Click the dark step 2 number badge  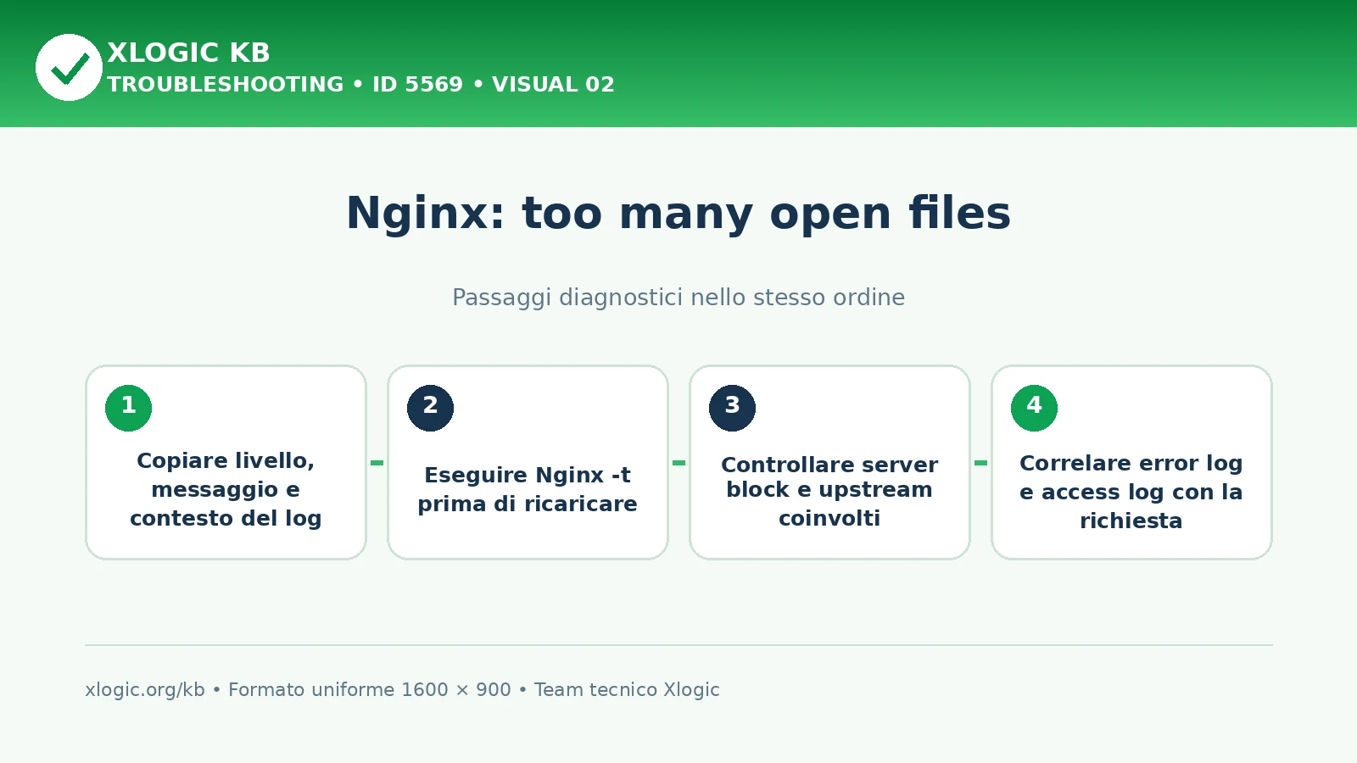[430, 408]
